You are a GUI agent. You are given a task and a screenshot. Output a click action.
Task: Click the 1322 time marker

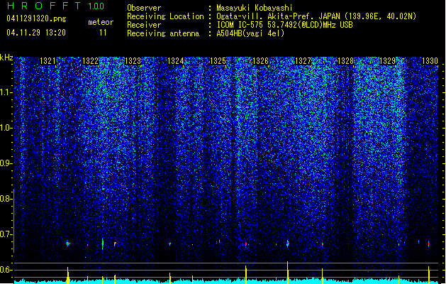click(x=90, y=61)
